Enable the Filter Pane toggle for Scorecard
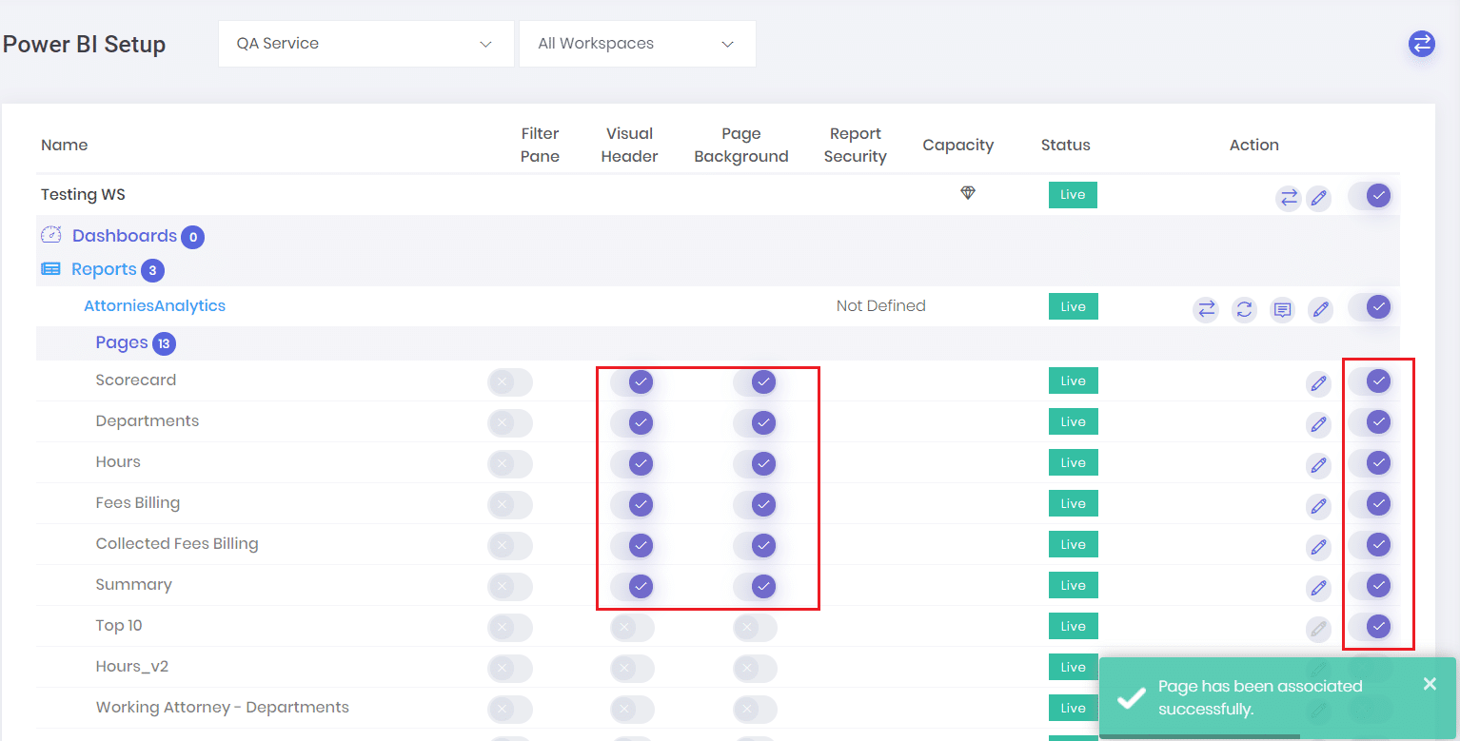Image resolution: width=1460 pixels, height=741 pixels. point(509,381)
